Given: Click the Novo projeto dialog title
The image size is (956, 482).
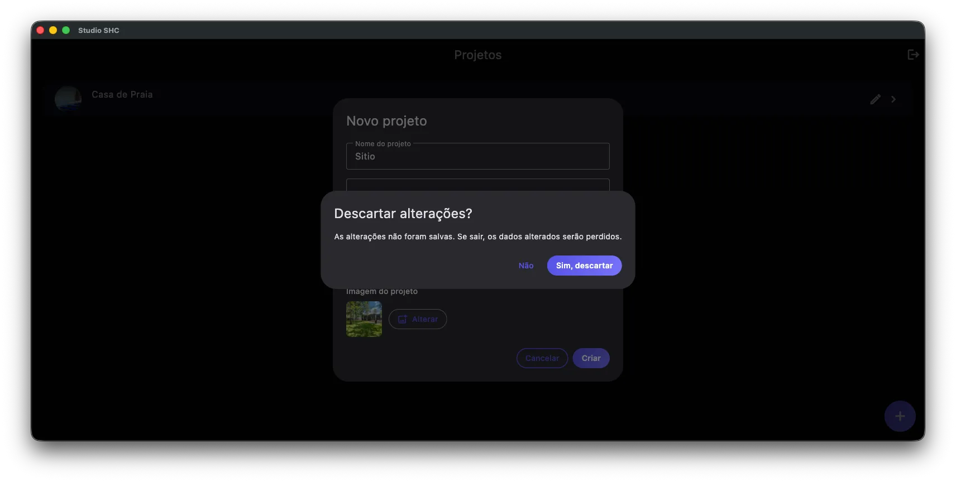Looking at the screenshot, I should 386,121.
